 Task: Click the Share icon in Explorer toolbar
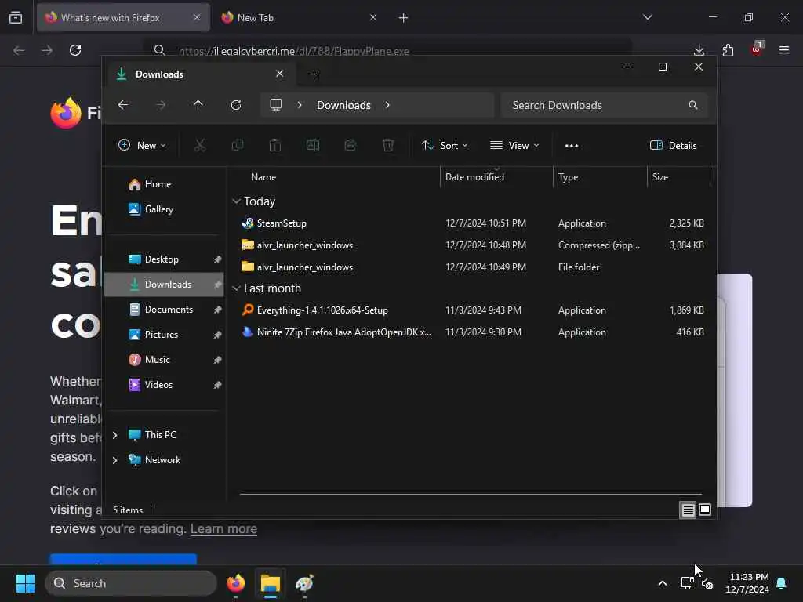[351, 145]
